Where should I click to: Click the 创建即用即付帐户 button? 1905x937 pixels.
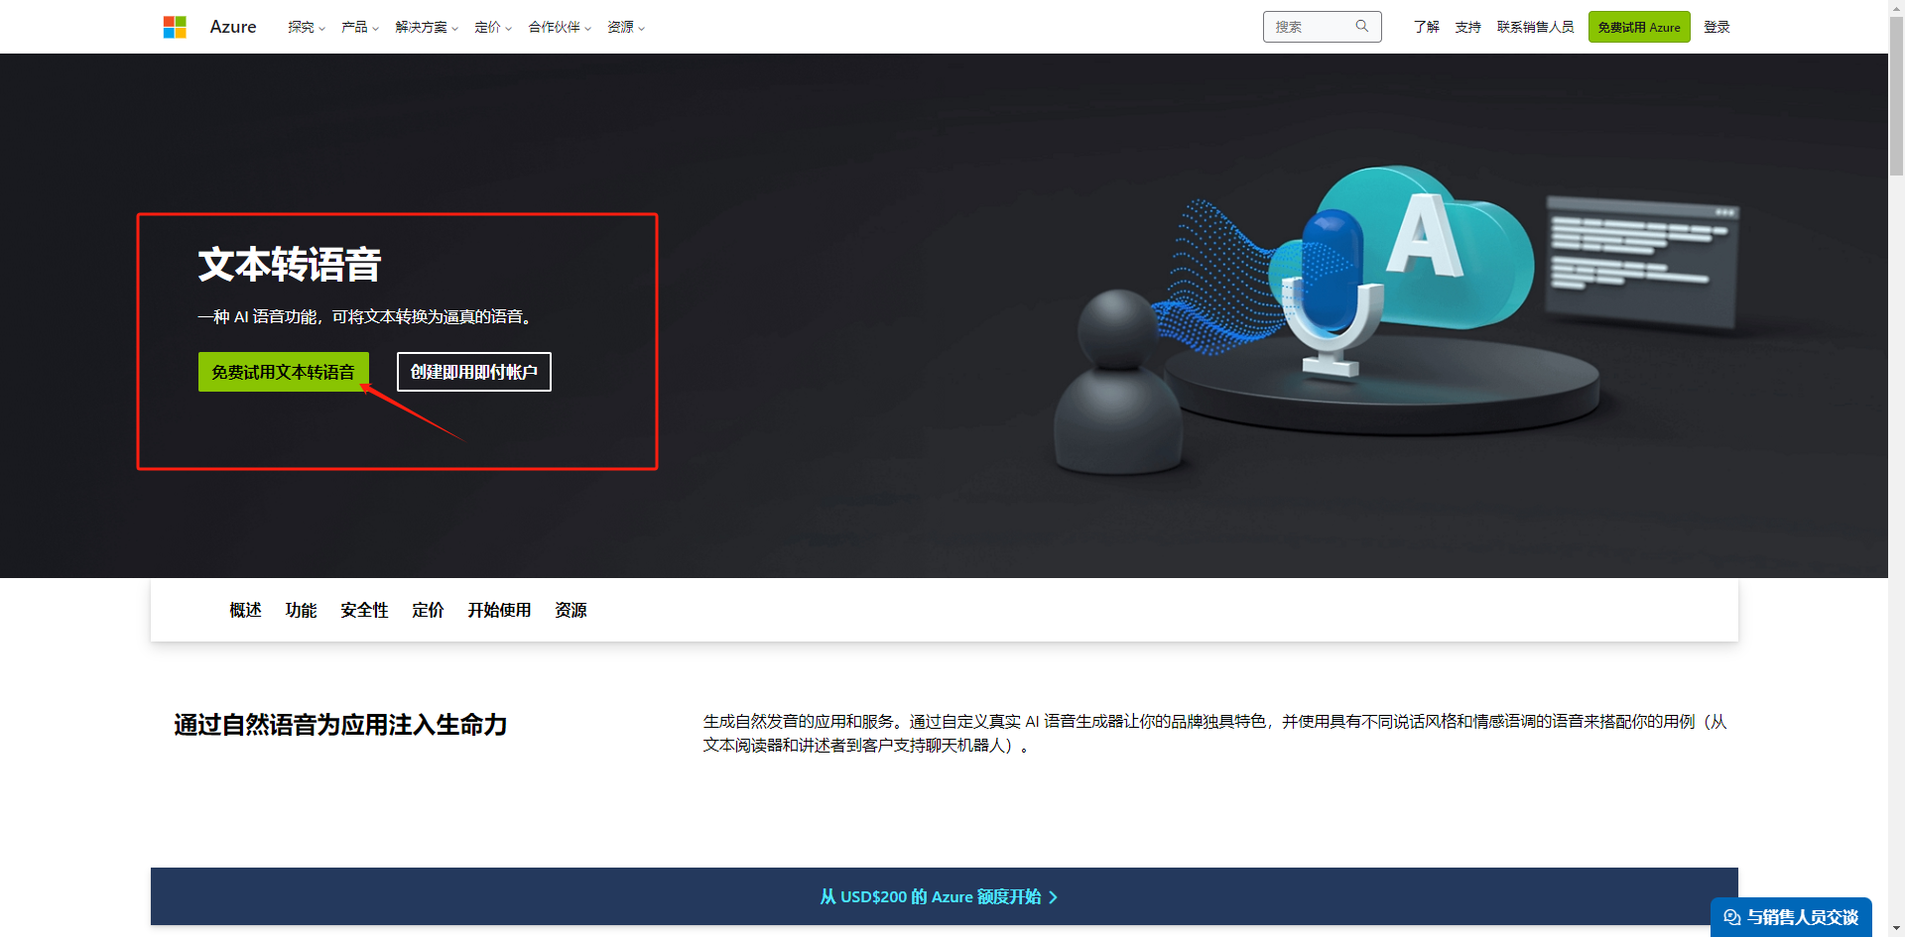coord(474,372)
